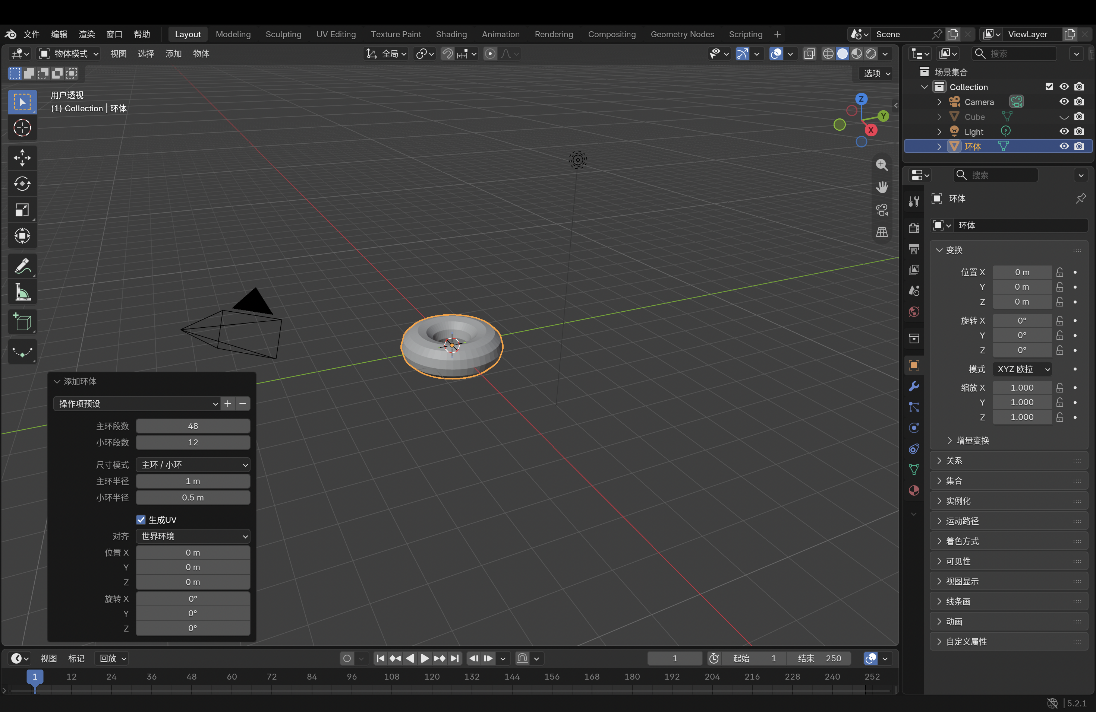Viewport: 1096px width, 712px height.
Task: Activate the Select Box tool
Action: pyautogui.click(x=22, y=102)
